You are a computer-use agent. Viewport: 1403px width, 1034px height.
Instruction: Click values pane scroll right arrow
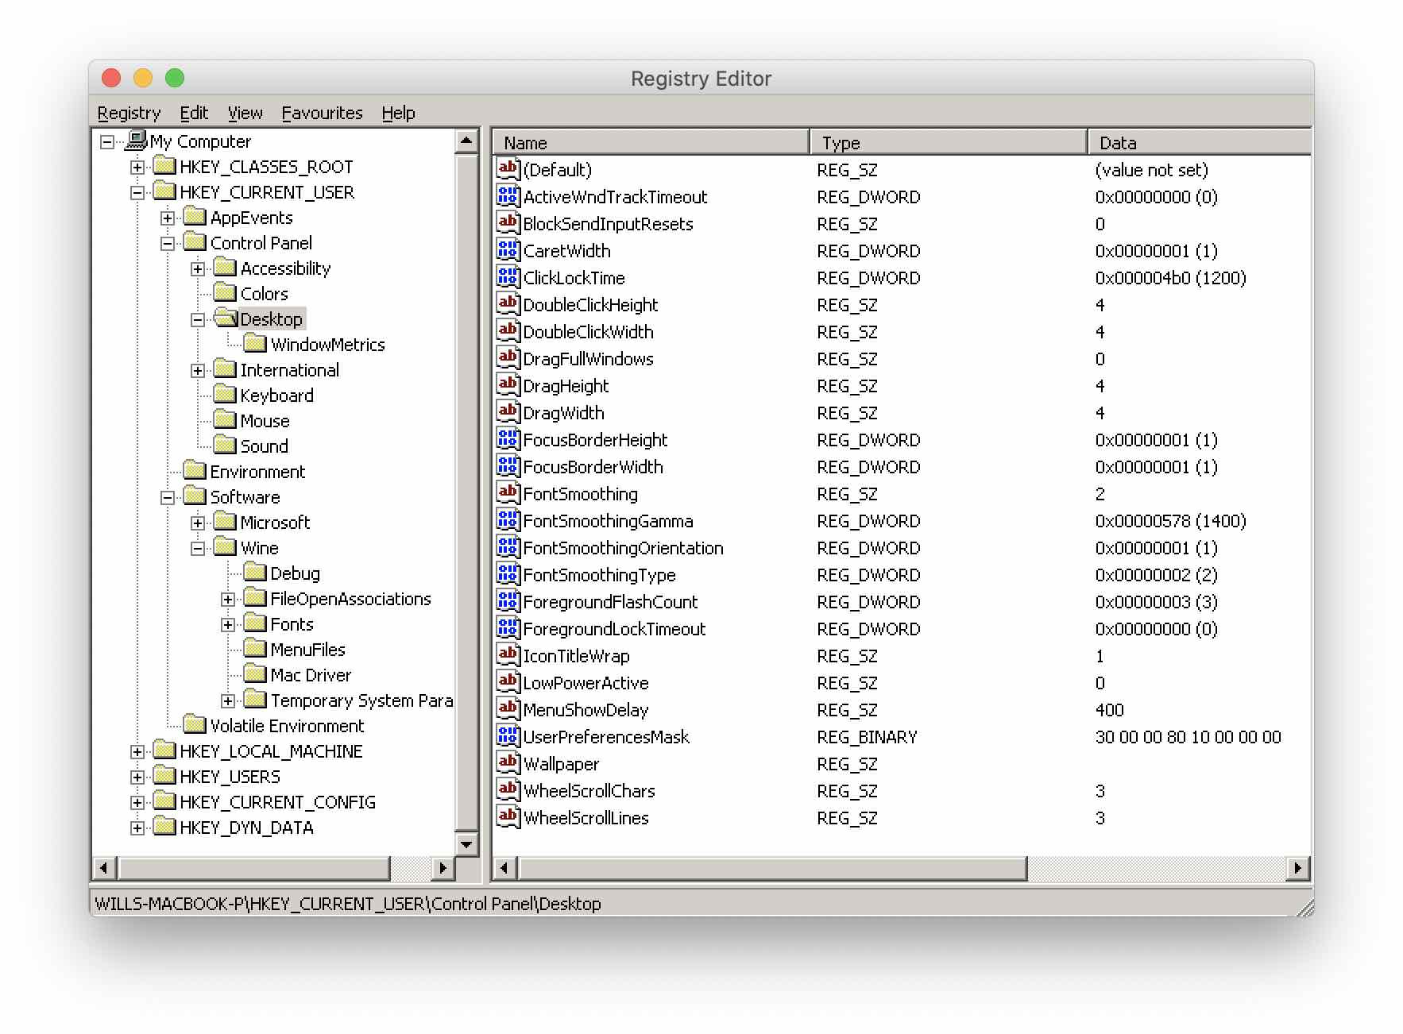click(1297, 868)
